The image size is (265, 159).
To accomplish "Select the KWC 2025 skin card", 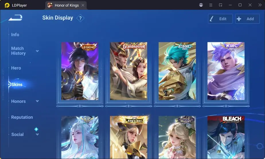I will coord(226,71).
